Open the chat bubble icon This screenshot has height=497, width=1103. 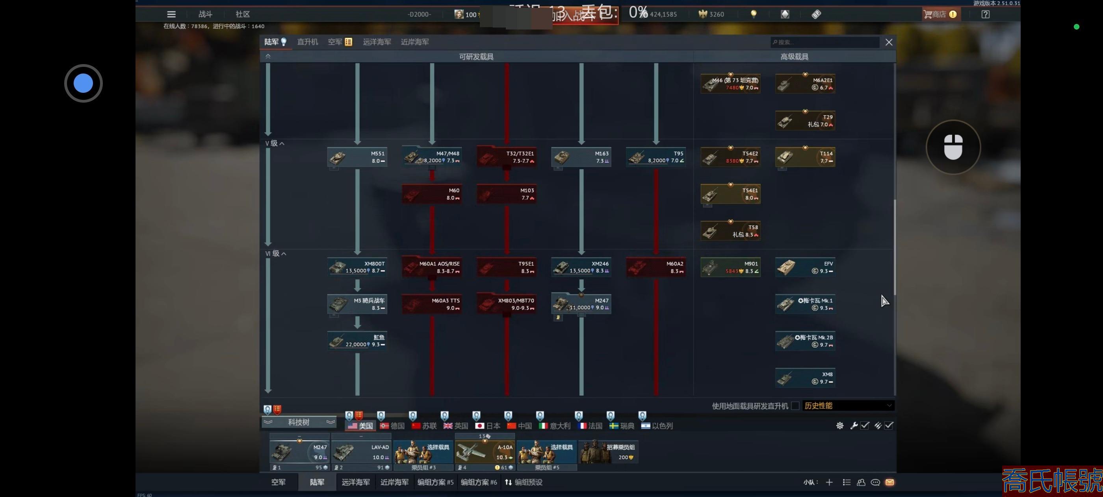(x=875, y=482)
